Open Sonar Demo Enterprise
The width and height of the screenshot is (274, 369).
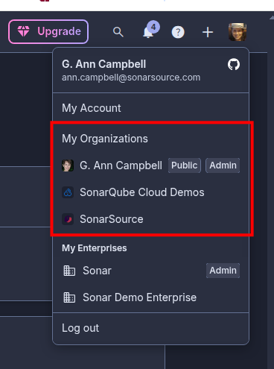pyautogui.click(x=150, y=297)
